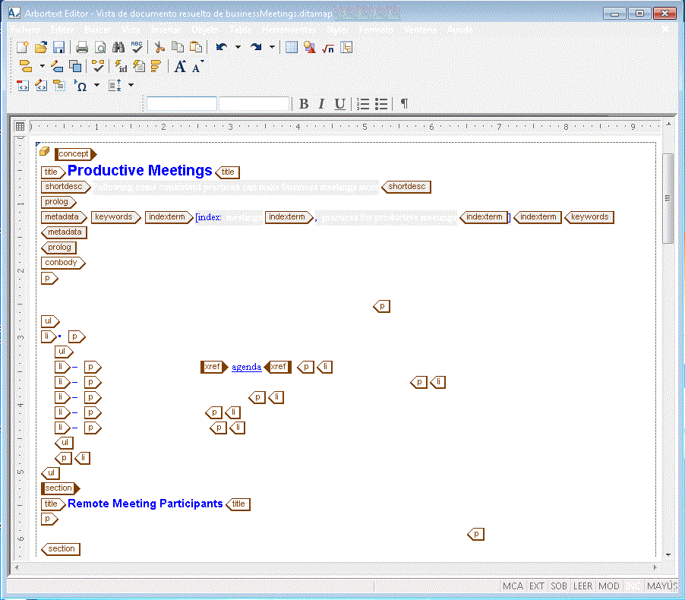Image resolution: width=685 pixels, height=600 pixels.
Task: Click the Productive Meetings title text
Action: coord(140,170)
